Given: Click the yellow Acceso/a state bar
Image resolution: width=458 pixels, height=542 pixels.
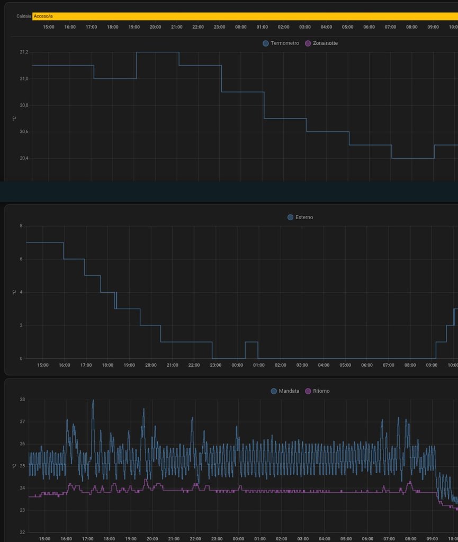Looking at the screenshot, I should tap(244, 16).
